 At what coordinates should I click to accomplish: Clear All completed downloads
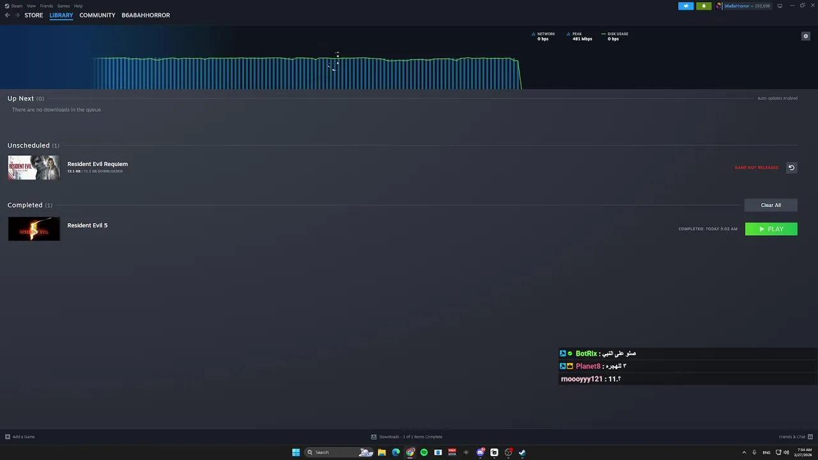[x=771, y=205]
